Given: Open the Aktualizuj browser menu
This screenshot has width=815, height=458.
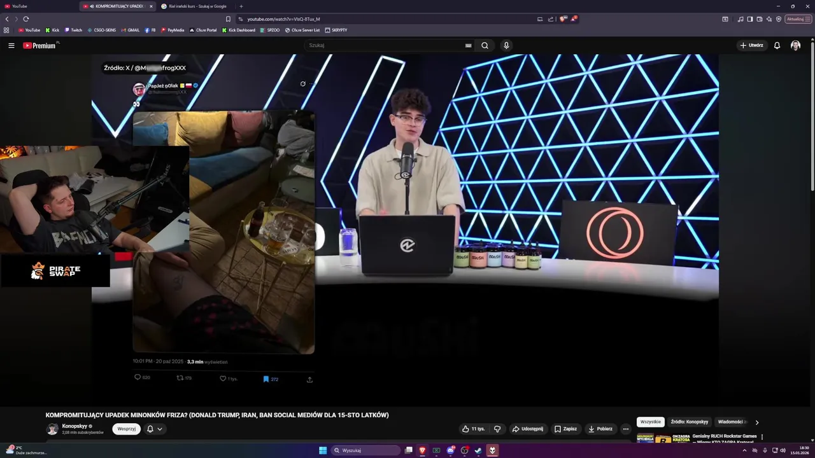Looking at the screenshot, I should [798, 19].
